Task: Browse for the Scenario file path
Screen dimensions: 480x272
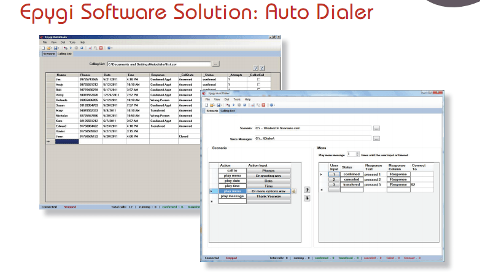Action: coord(376,128)
